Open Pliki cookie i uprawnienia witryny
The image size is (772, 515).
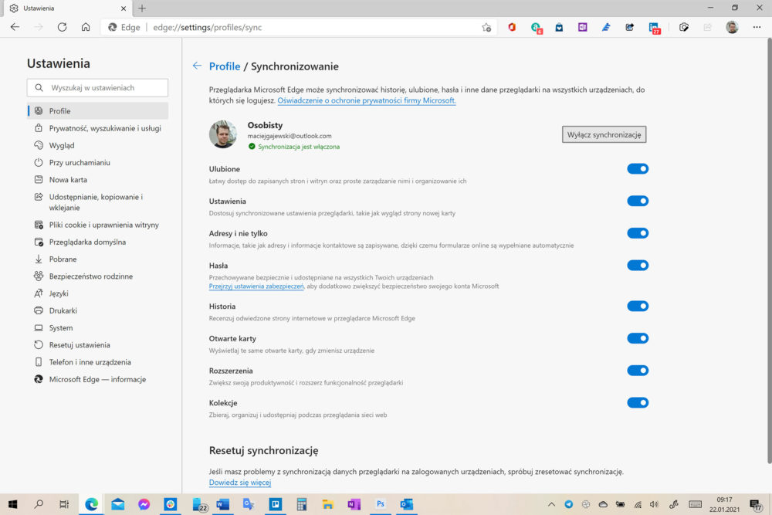click(x=97, y=225)
